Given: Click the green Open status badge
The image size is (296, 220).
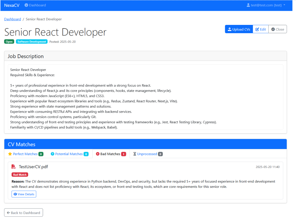Looking at the screenshot, I should coord(9,41).
